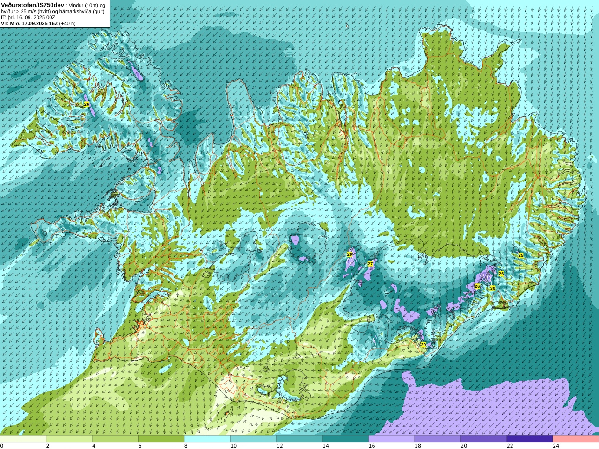This screenshot has width=599, height=449.
Task: Select the 18–20 m/s purple legend swatch
Action: pyautogui.click(x=438, y=439)
